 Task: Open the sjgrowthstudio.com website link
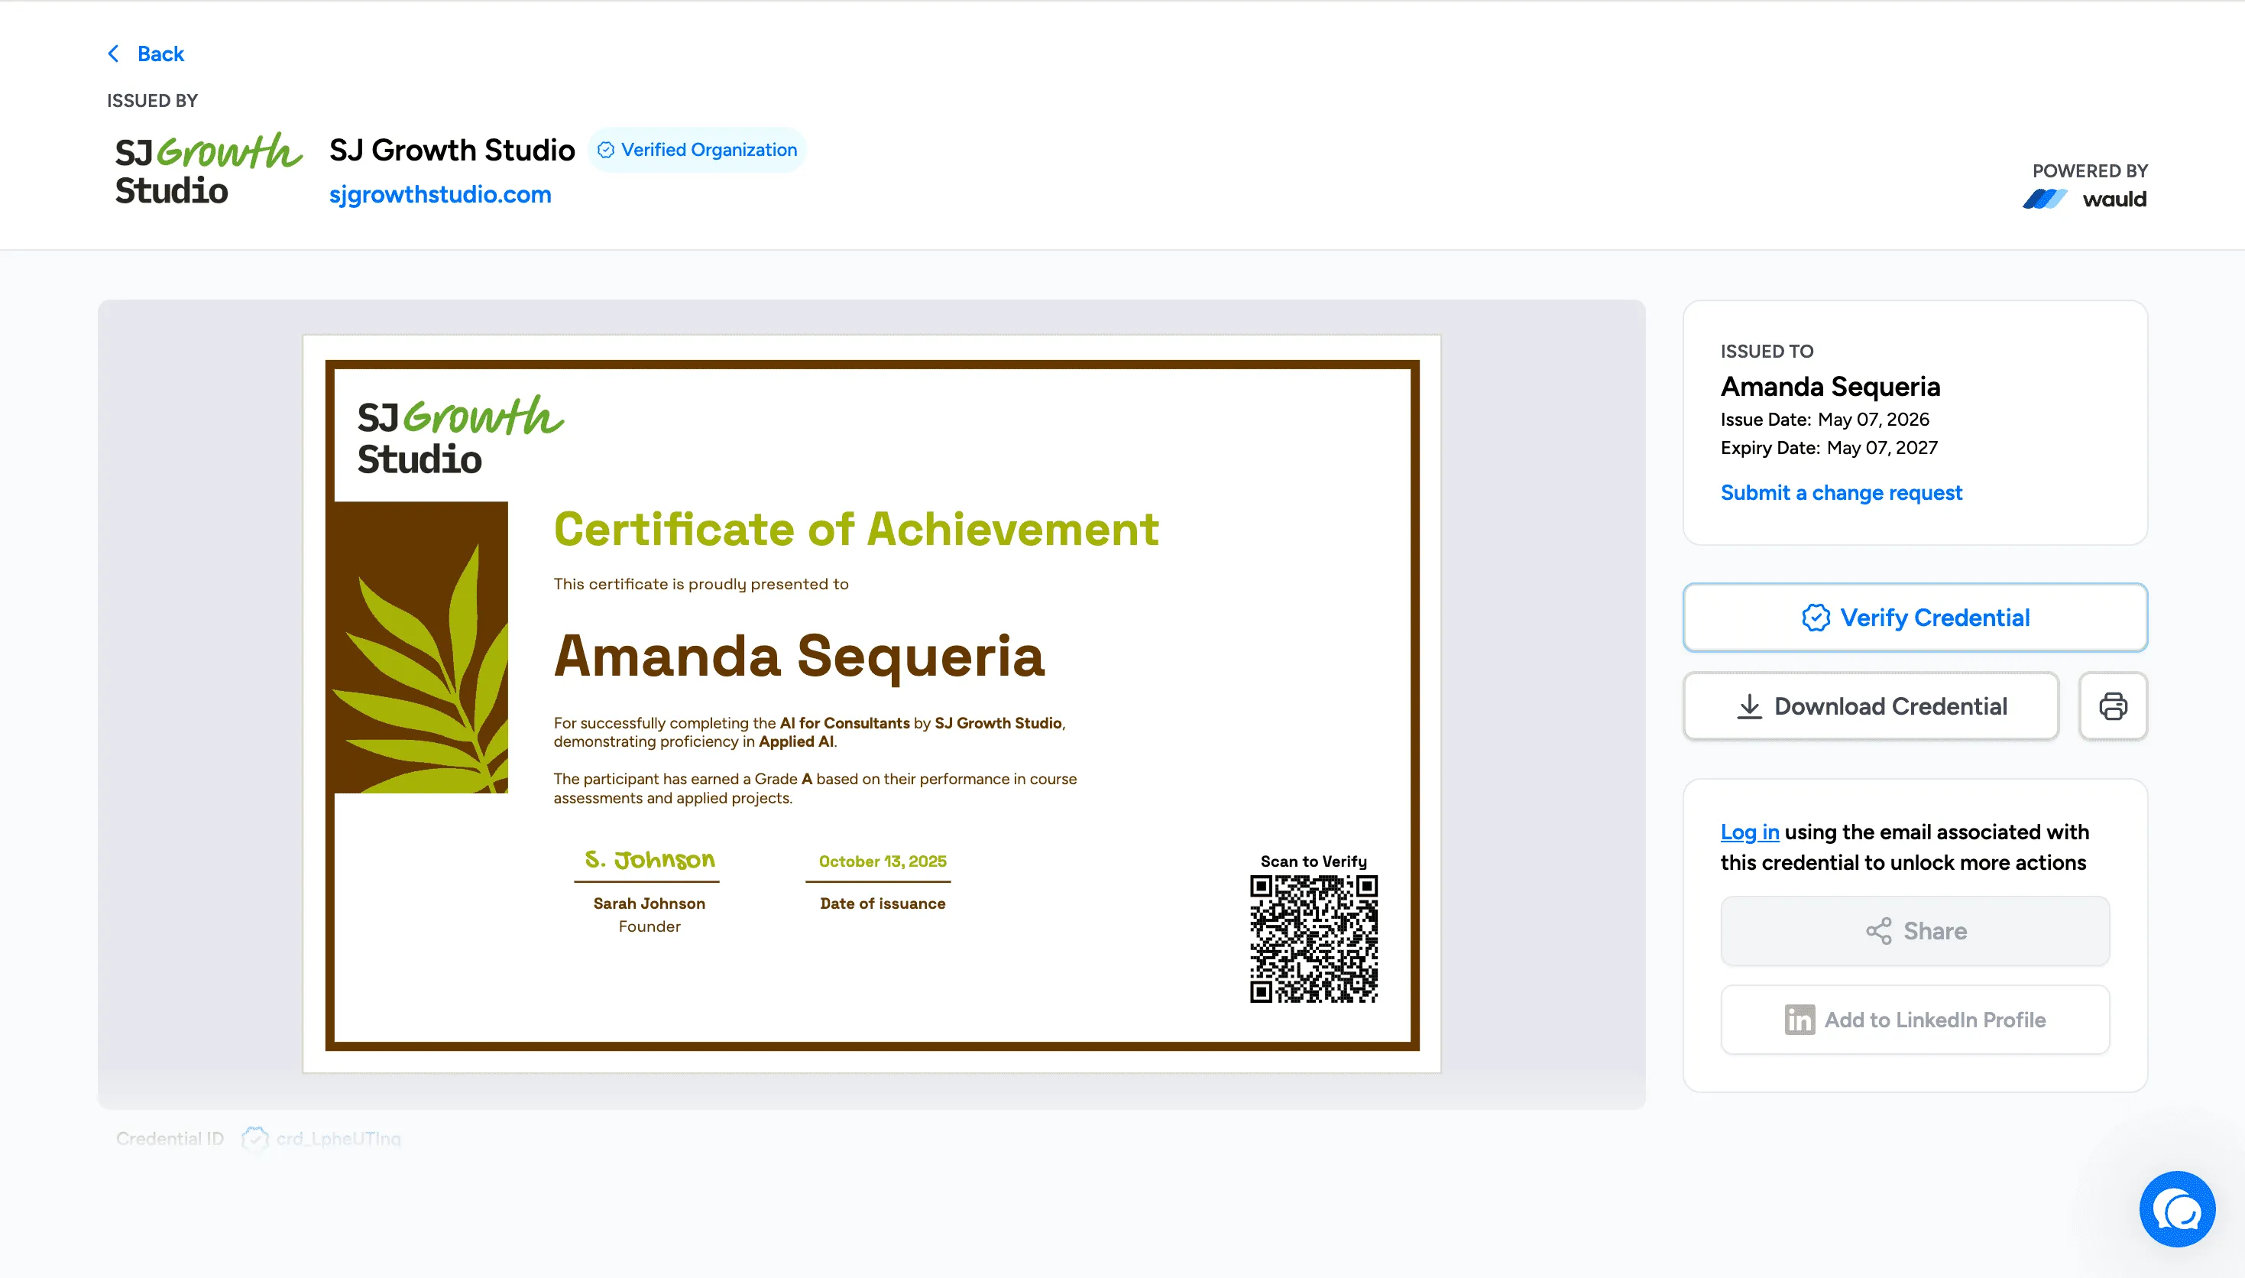[x=440, y=194]
